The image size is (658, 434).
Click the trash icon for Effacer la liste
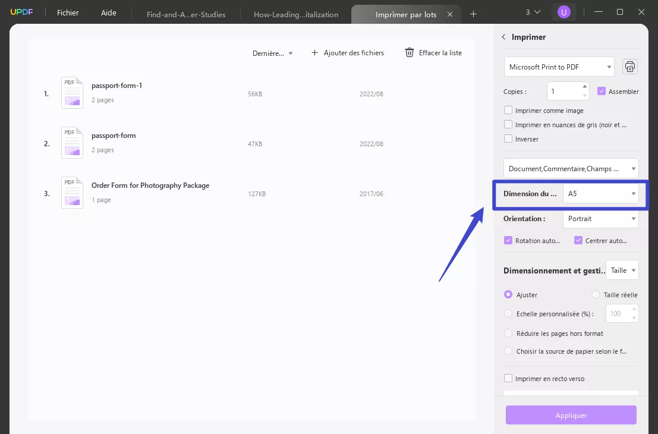[410, 53]
